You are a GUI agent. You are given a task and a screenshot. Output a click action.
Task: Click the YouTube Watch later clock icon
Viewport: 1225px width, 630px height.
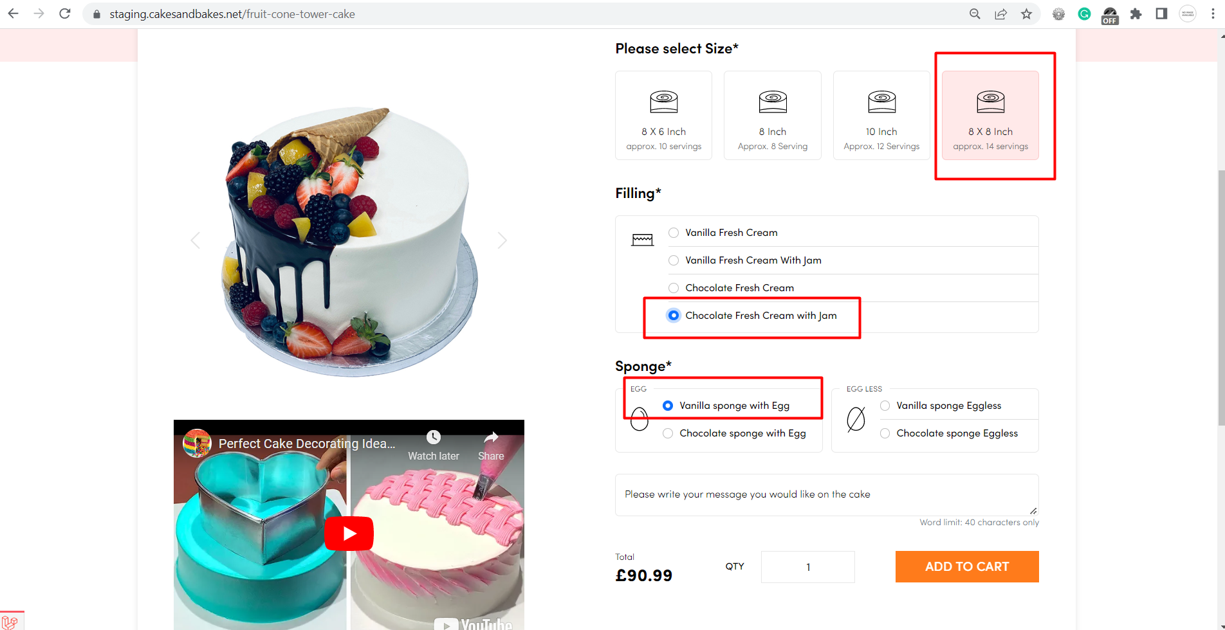coord(434,438)
